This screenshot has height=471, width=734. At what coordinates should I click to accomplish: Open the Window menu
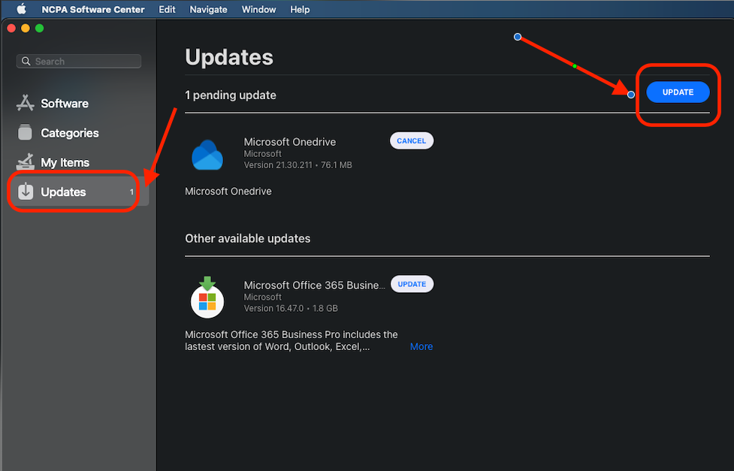pos(258,10)
